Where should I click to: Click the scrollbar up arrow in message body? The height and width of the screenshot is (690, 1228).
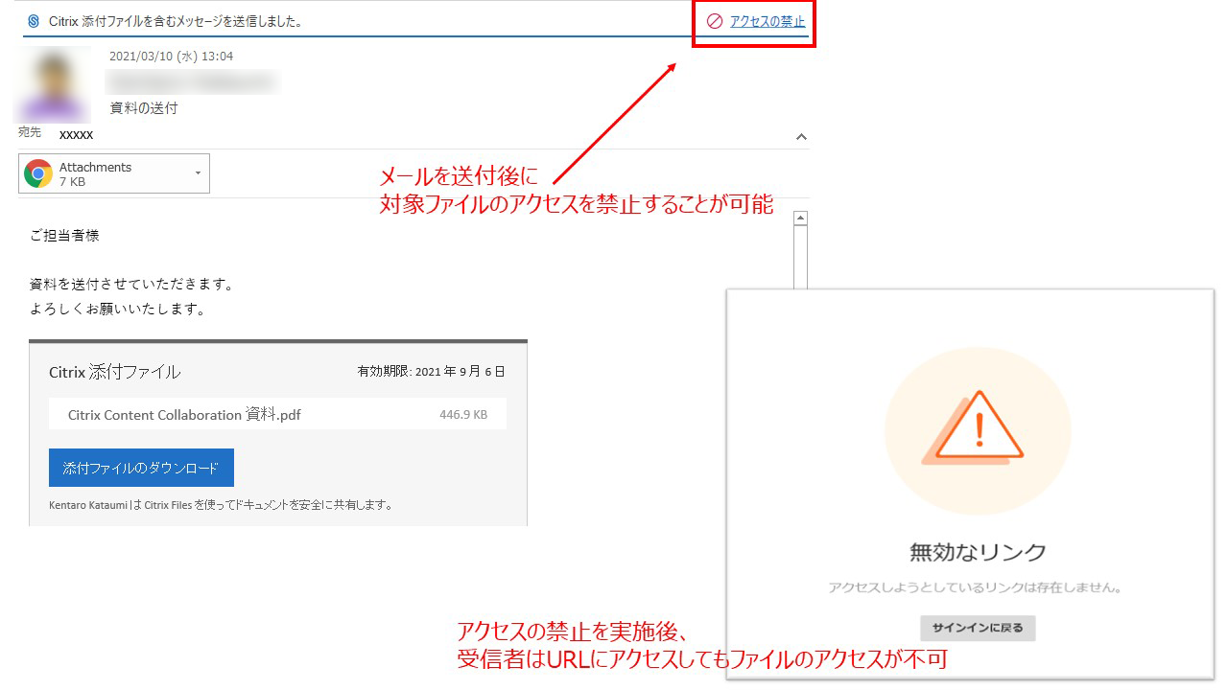coord(801,218)
